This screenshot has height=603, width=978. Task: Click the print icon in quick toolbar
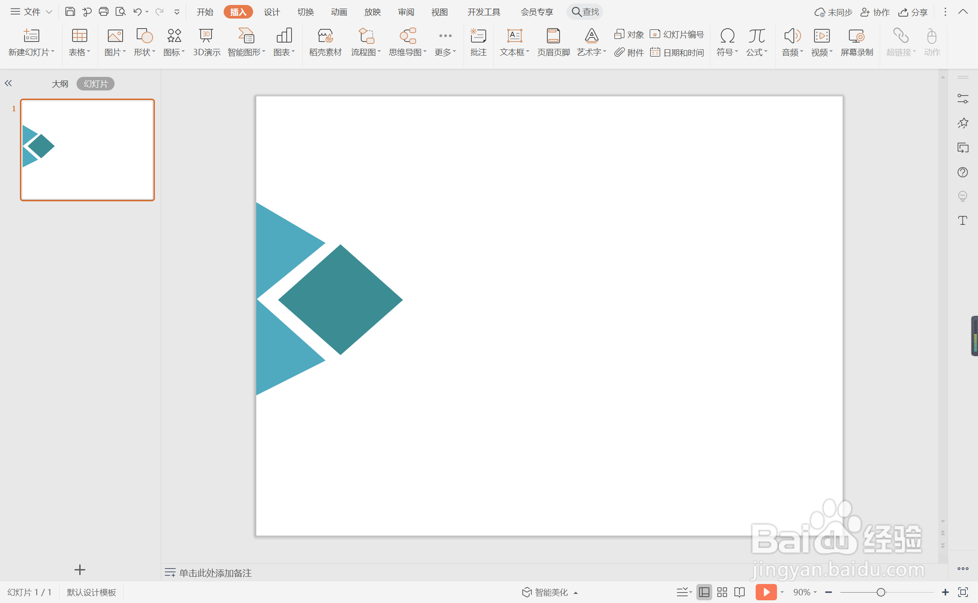click(x=104, y=12)
